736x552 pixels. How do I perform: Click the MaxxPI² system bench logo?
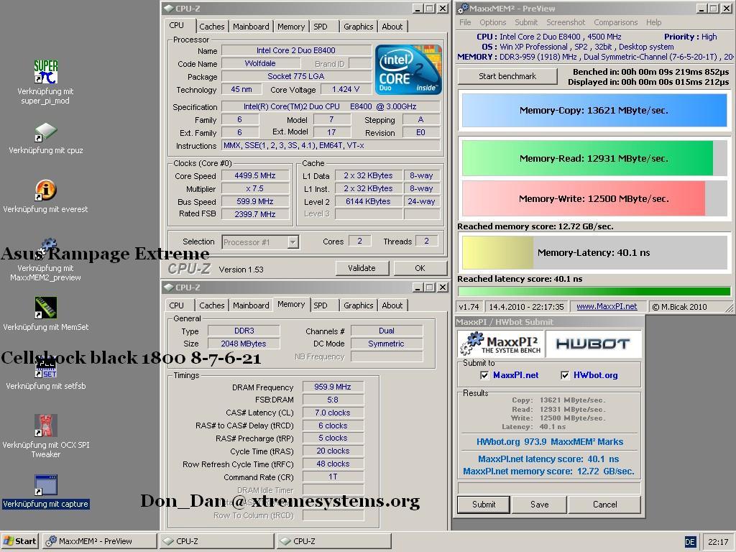(501, 344)
